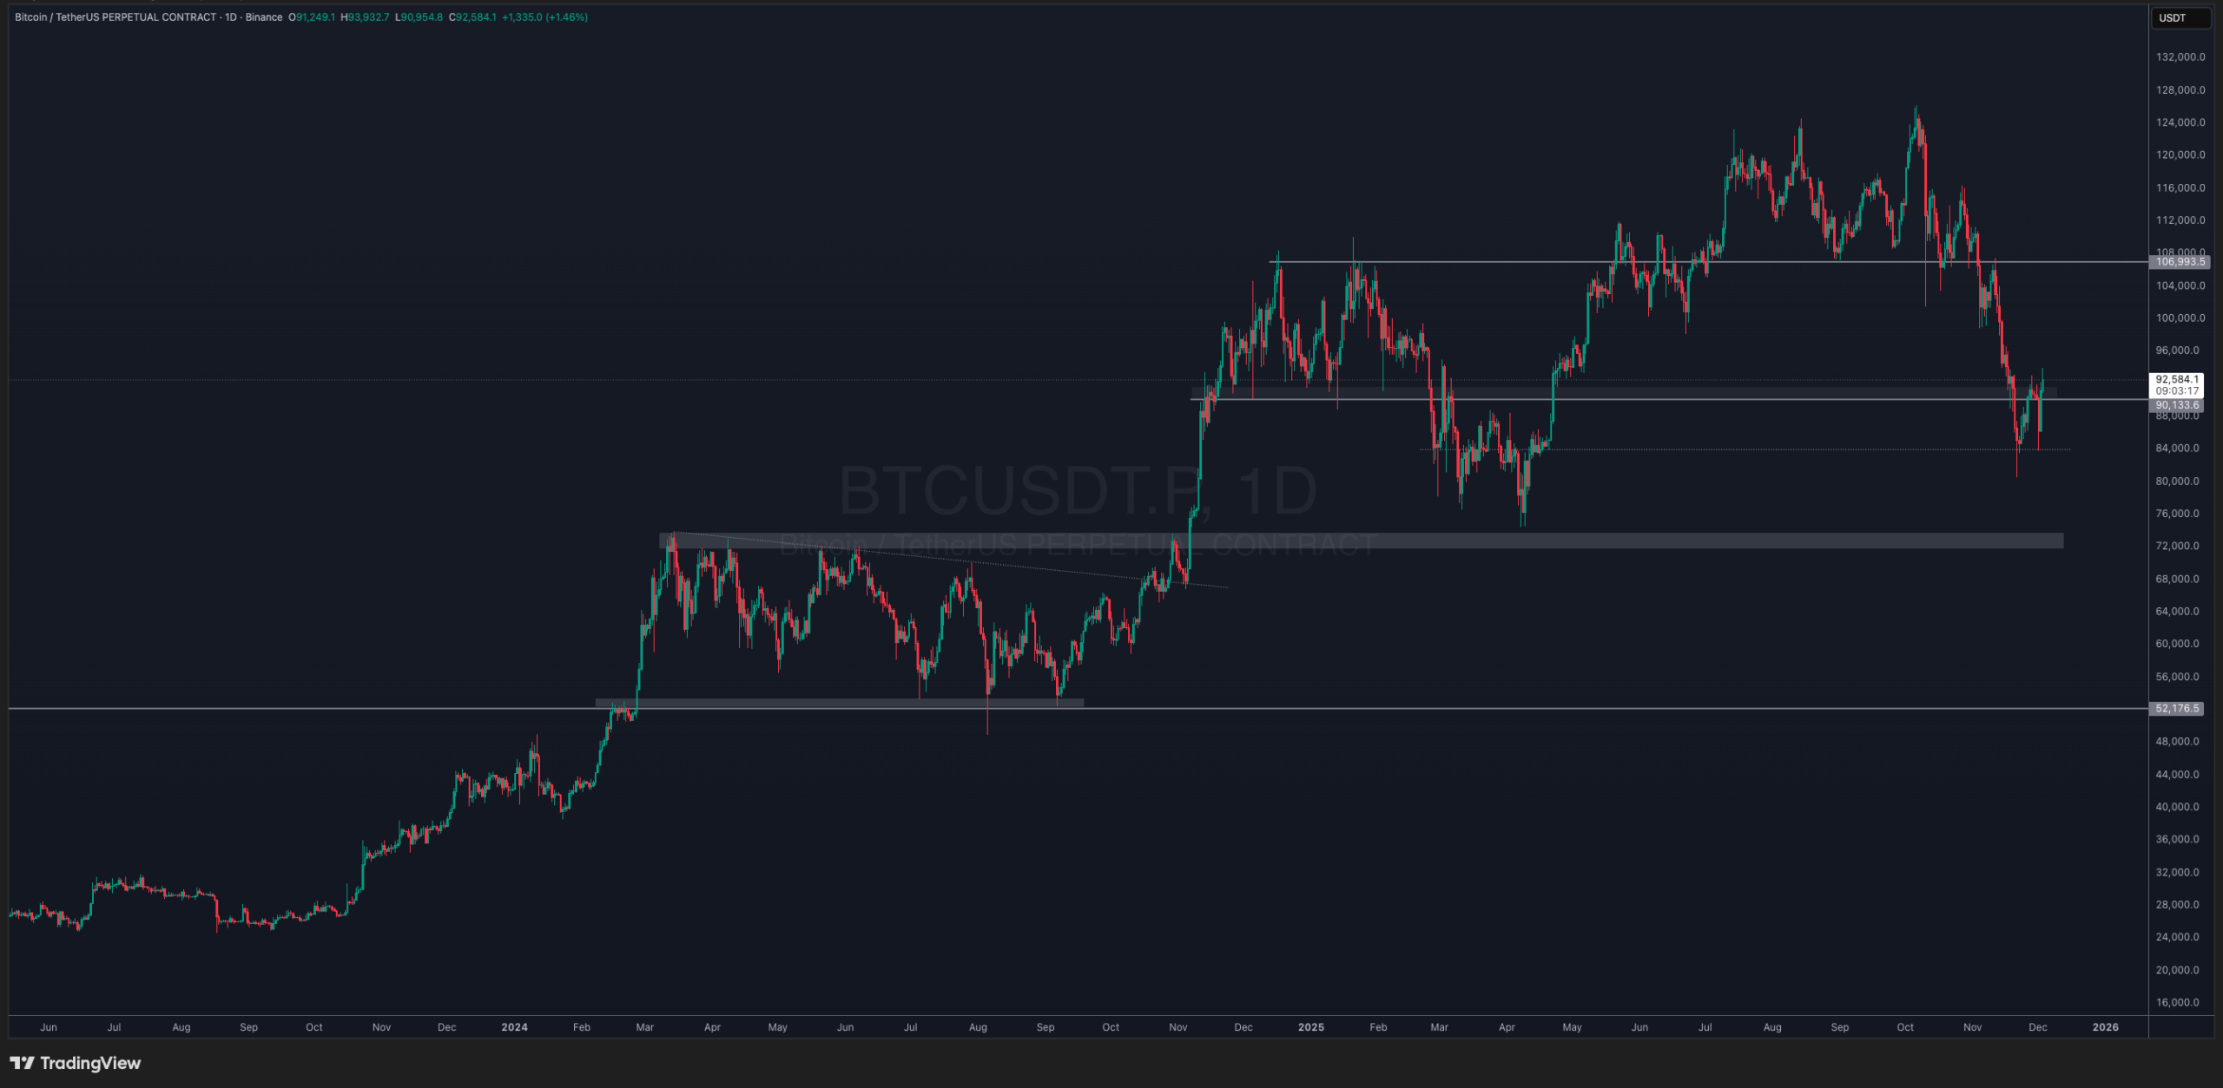Click the current price label 92,584.1
Viewport: 2223px width, 1088px height.
[2177, 379]
